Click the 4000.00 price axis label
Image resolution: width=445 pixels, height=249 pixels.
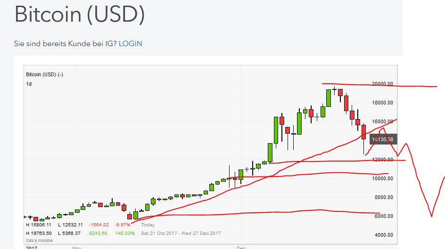tap(383, 235)
